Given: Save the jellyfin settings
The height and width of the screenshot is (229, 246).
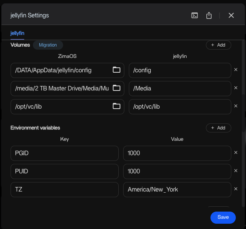Looking at the screenshot, I should [x=223, y=217].
